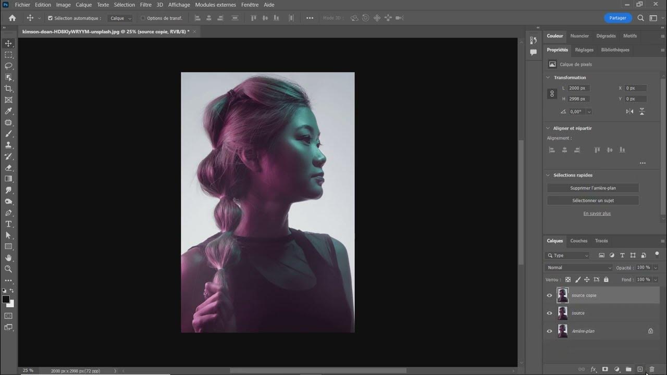Activate the Zoom tool

(x=8, y=269)
